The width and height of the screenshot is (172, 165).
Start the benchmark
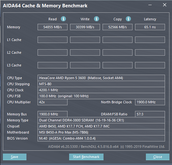(86, 157)
